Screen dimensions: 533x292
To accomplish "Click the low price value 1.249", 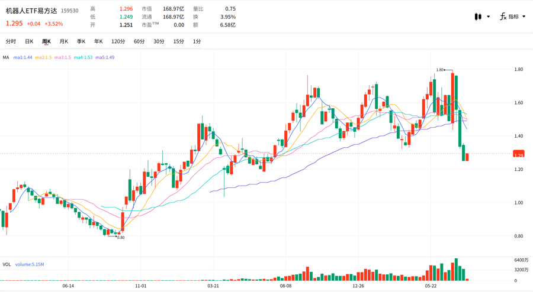I will 126,17.
